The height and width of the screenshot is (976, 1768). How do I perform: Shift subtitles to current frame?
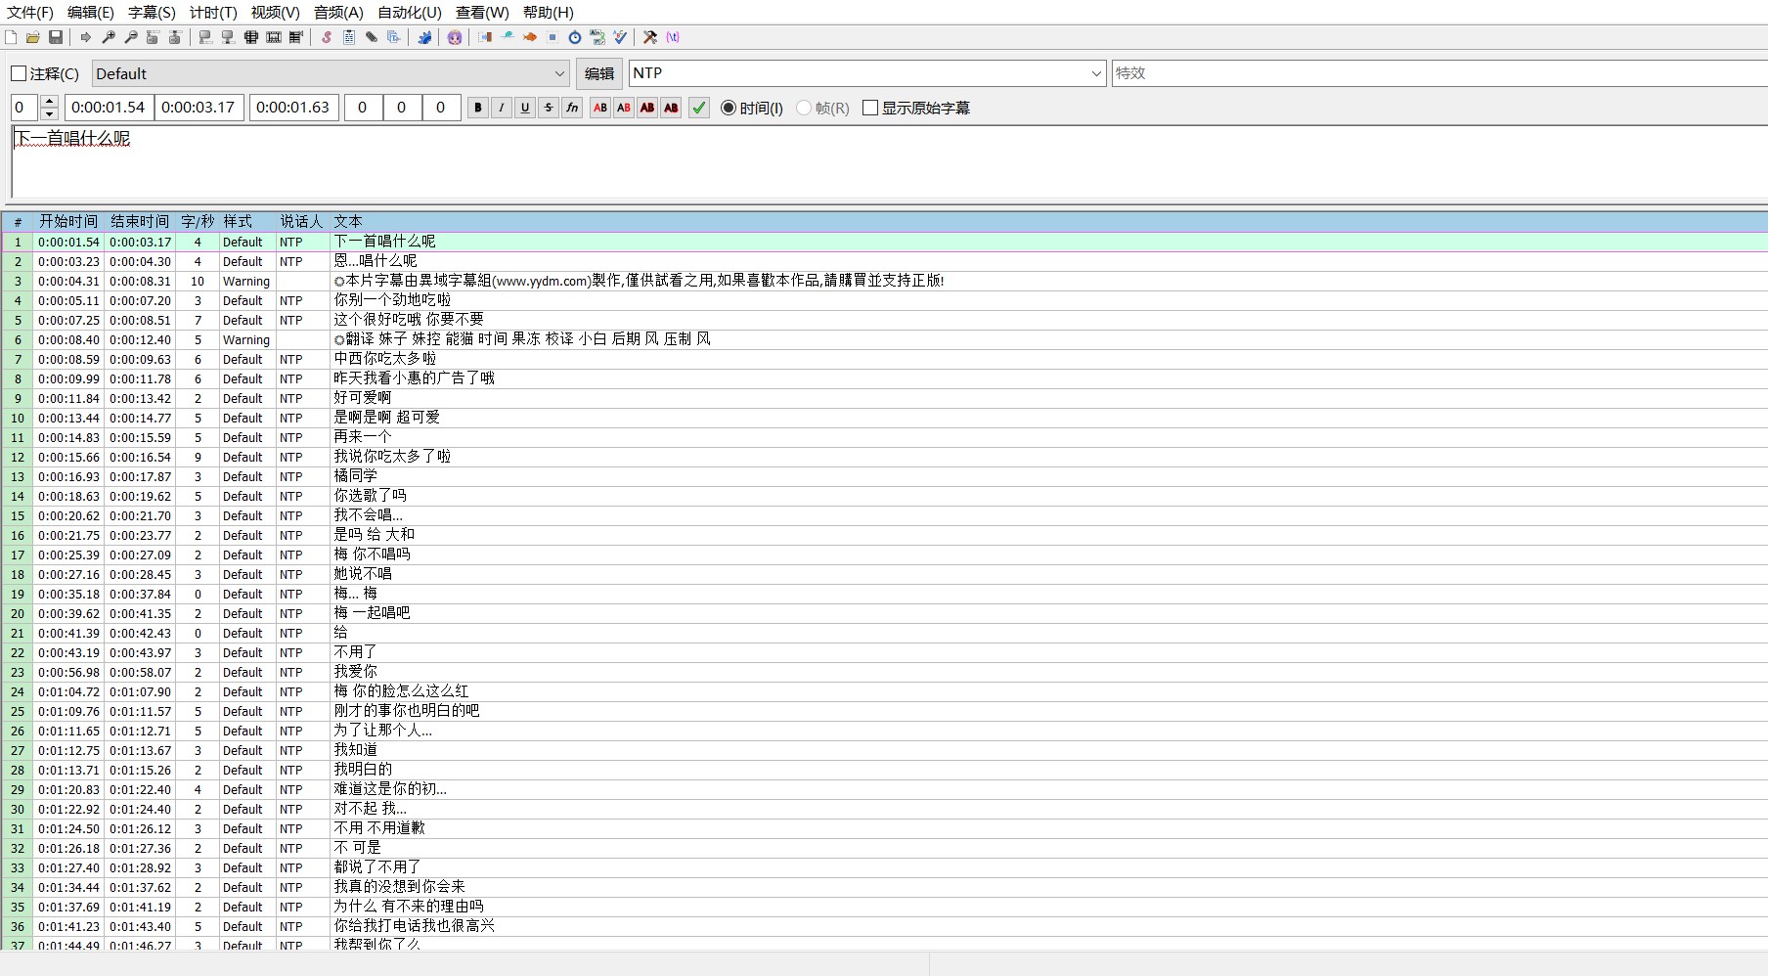pyautogui.click(x=296, y=37)
